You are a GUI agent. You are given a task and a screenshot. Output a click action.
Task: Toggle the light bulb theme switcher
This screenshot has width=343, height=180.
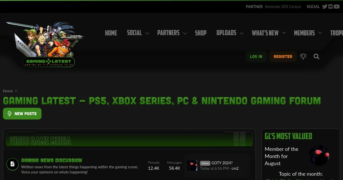pyautogui.click(x=303, y=56)
